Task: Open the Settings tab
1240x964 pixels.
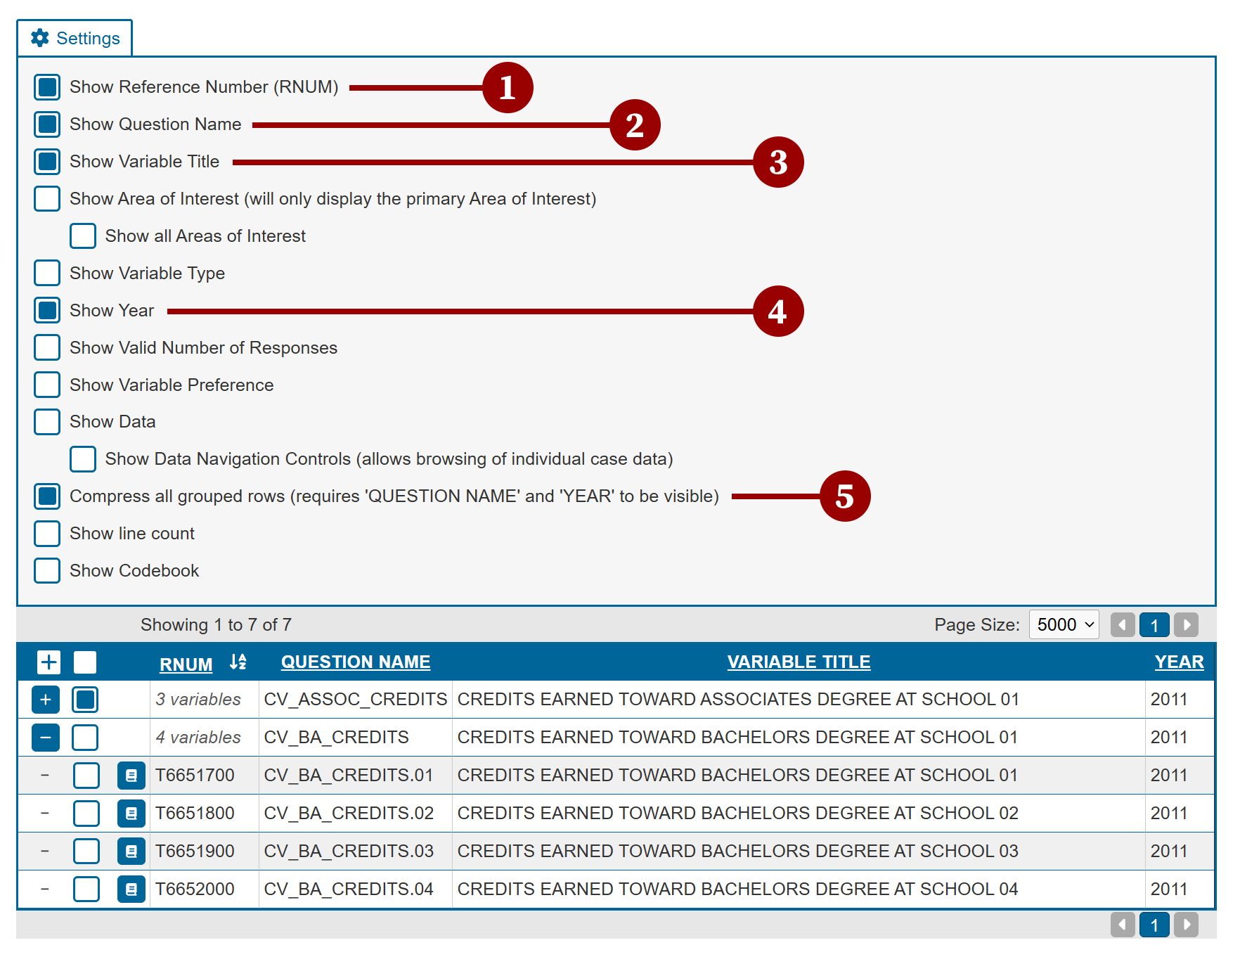Action: point(75,38)
